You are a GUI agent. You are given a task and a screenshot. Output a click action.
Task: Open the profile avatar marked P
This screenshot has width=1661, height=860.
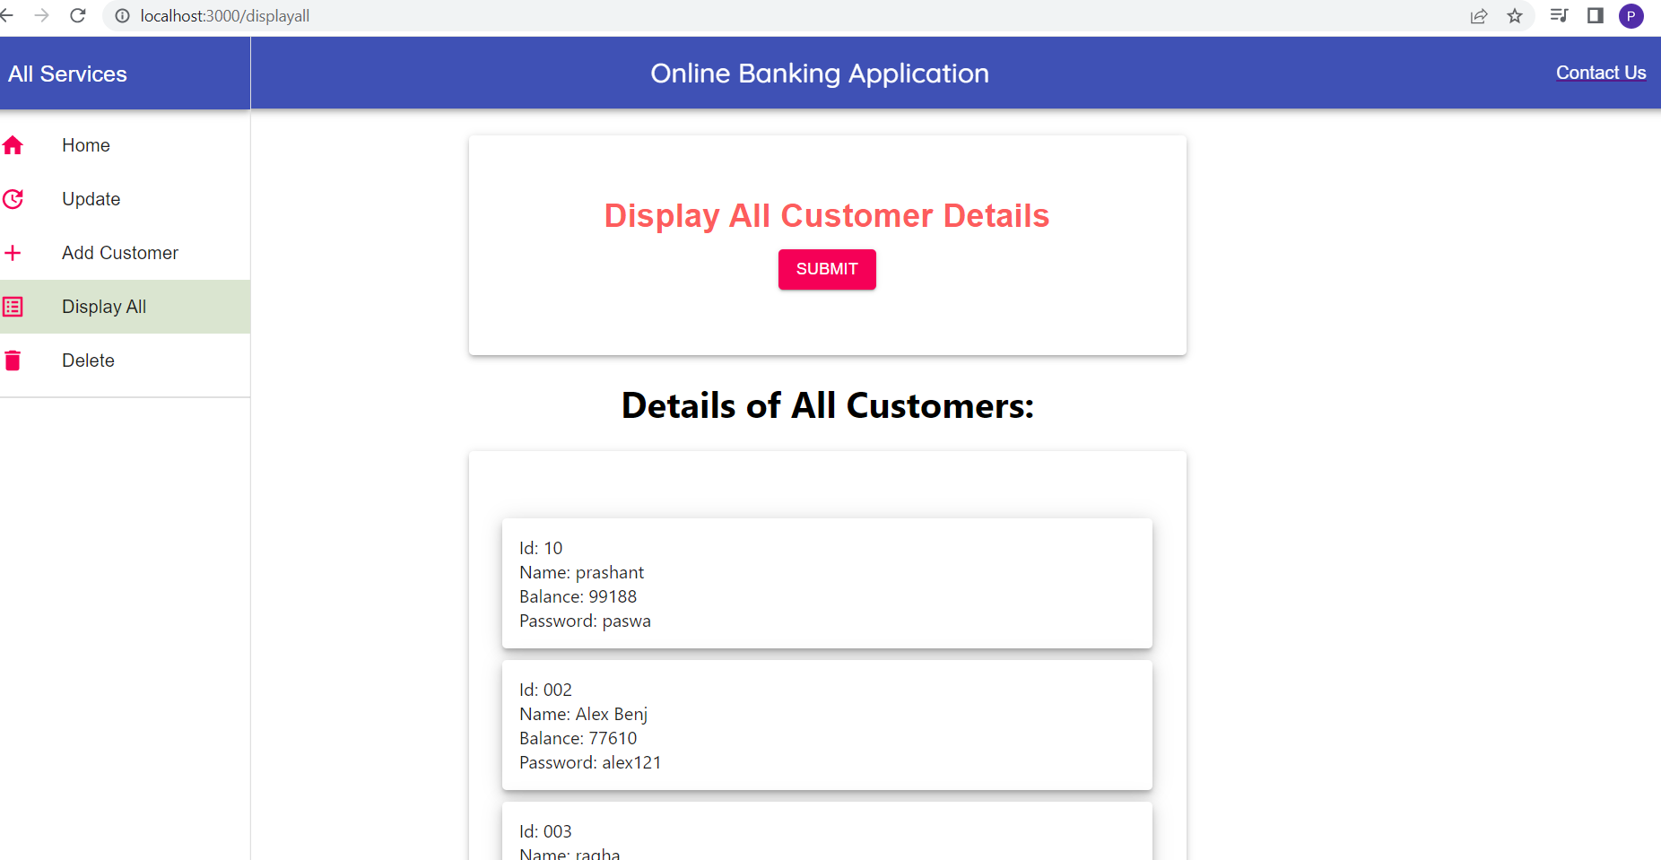coord(1631,15)
